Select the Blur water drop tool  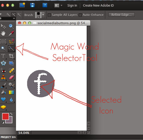coord(11,100)
